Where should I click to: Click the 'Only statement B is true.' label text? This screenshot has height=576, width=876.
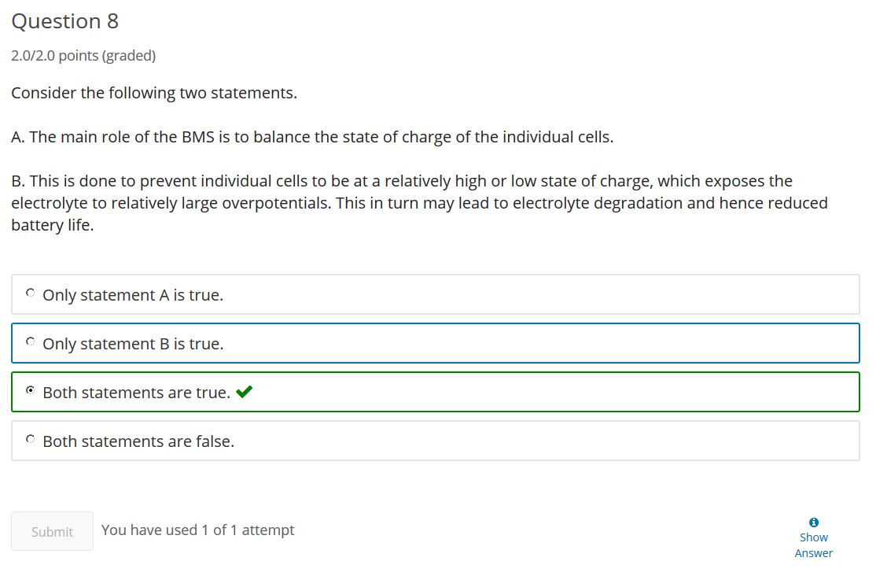[133, 344]
